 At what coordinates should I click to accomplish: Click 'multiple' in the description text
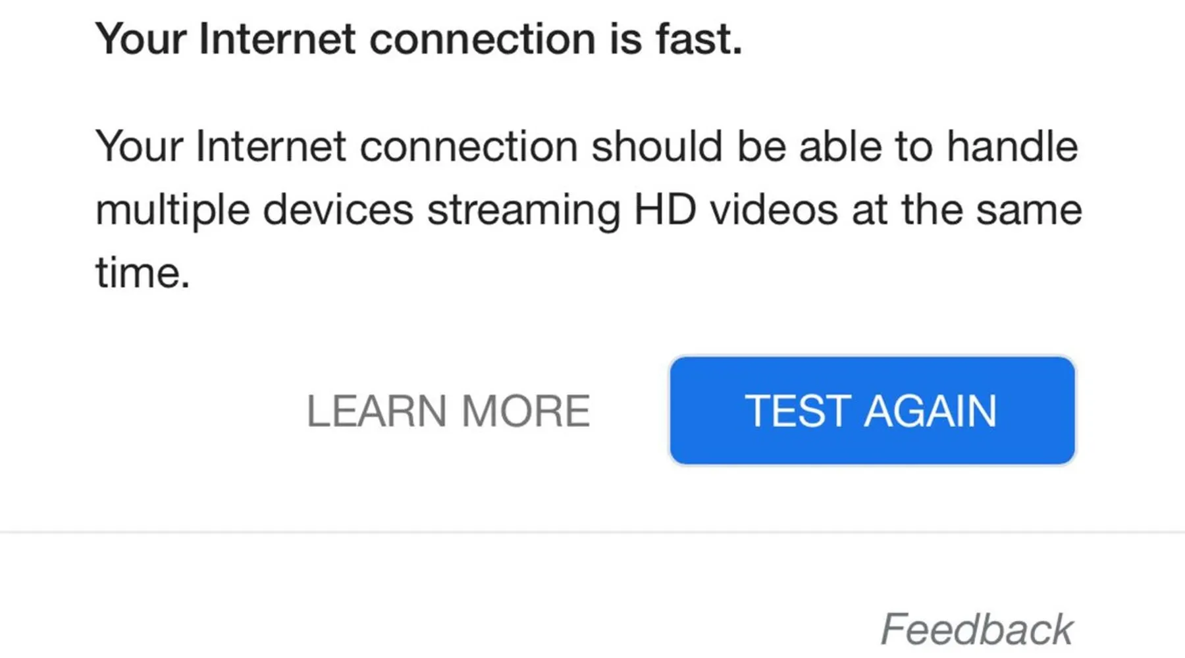click(x=172, y=211)
